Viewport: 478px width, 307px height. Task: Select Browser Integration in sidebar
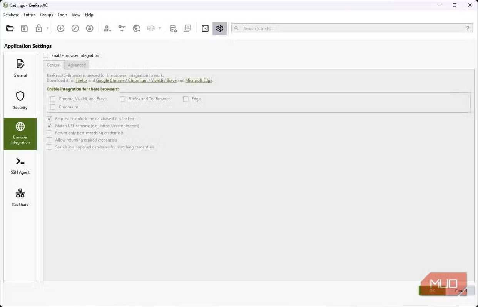click(x=20, y=134)
